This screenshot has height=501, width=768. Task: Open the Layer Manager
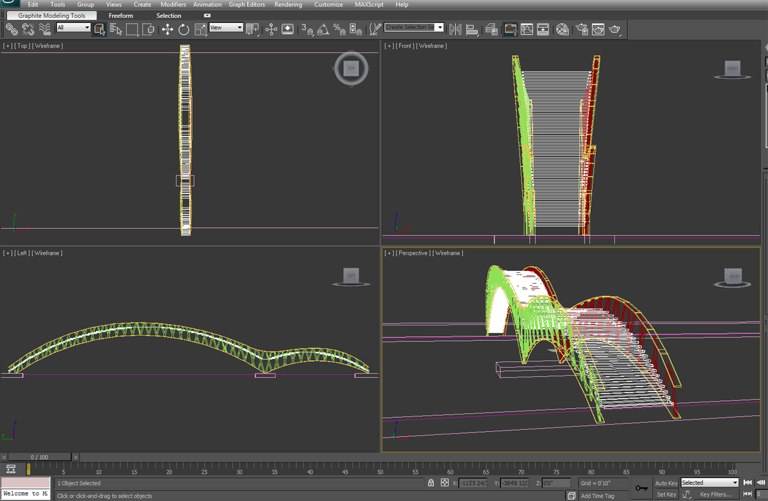point(493,29)
